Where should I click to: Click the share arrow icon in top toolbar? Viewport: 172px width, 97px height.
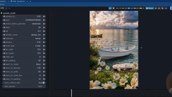(x=166, y=8)
